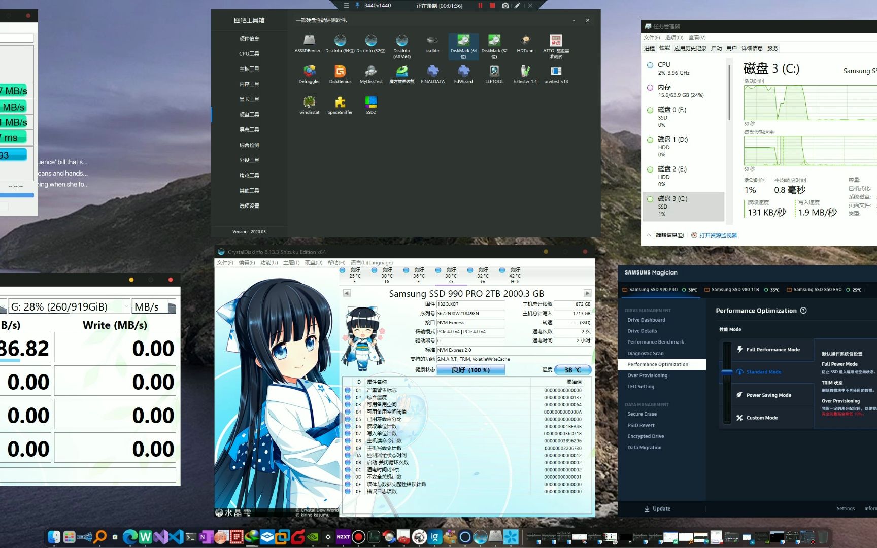Select 内存 in the Task Manager performance list
Viewport: 877px width, 548px height.
[684, 91]
